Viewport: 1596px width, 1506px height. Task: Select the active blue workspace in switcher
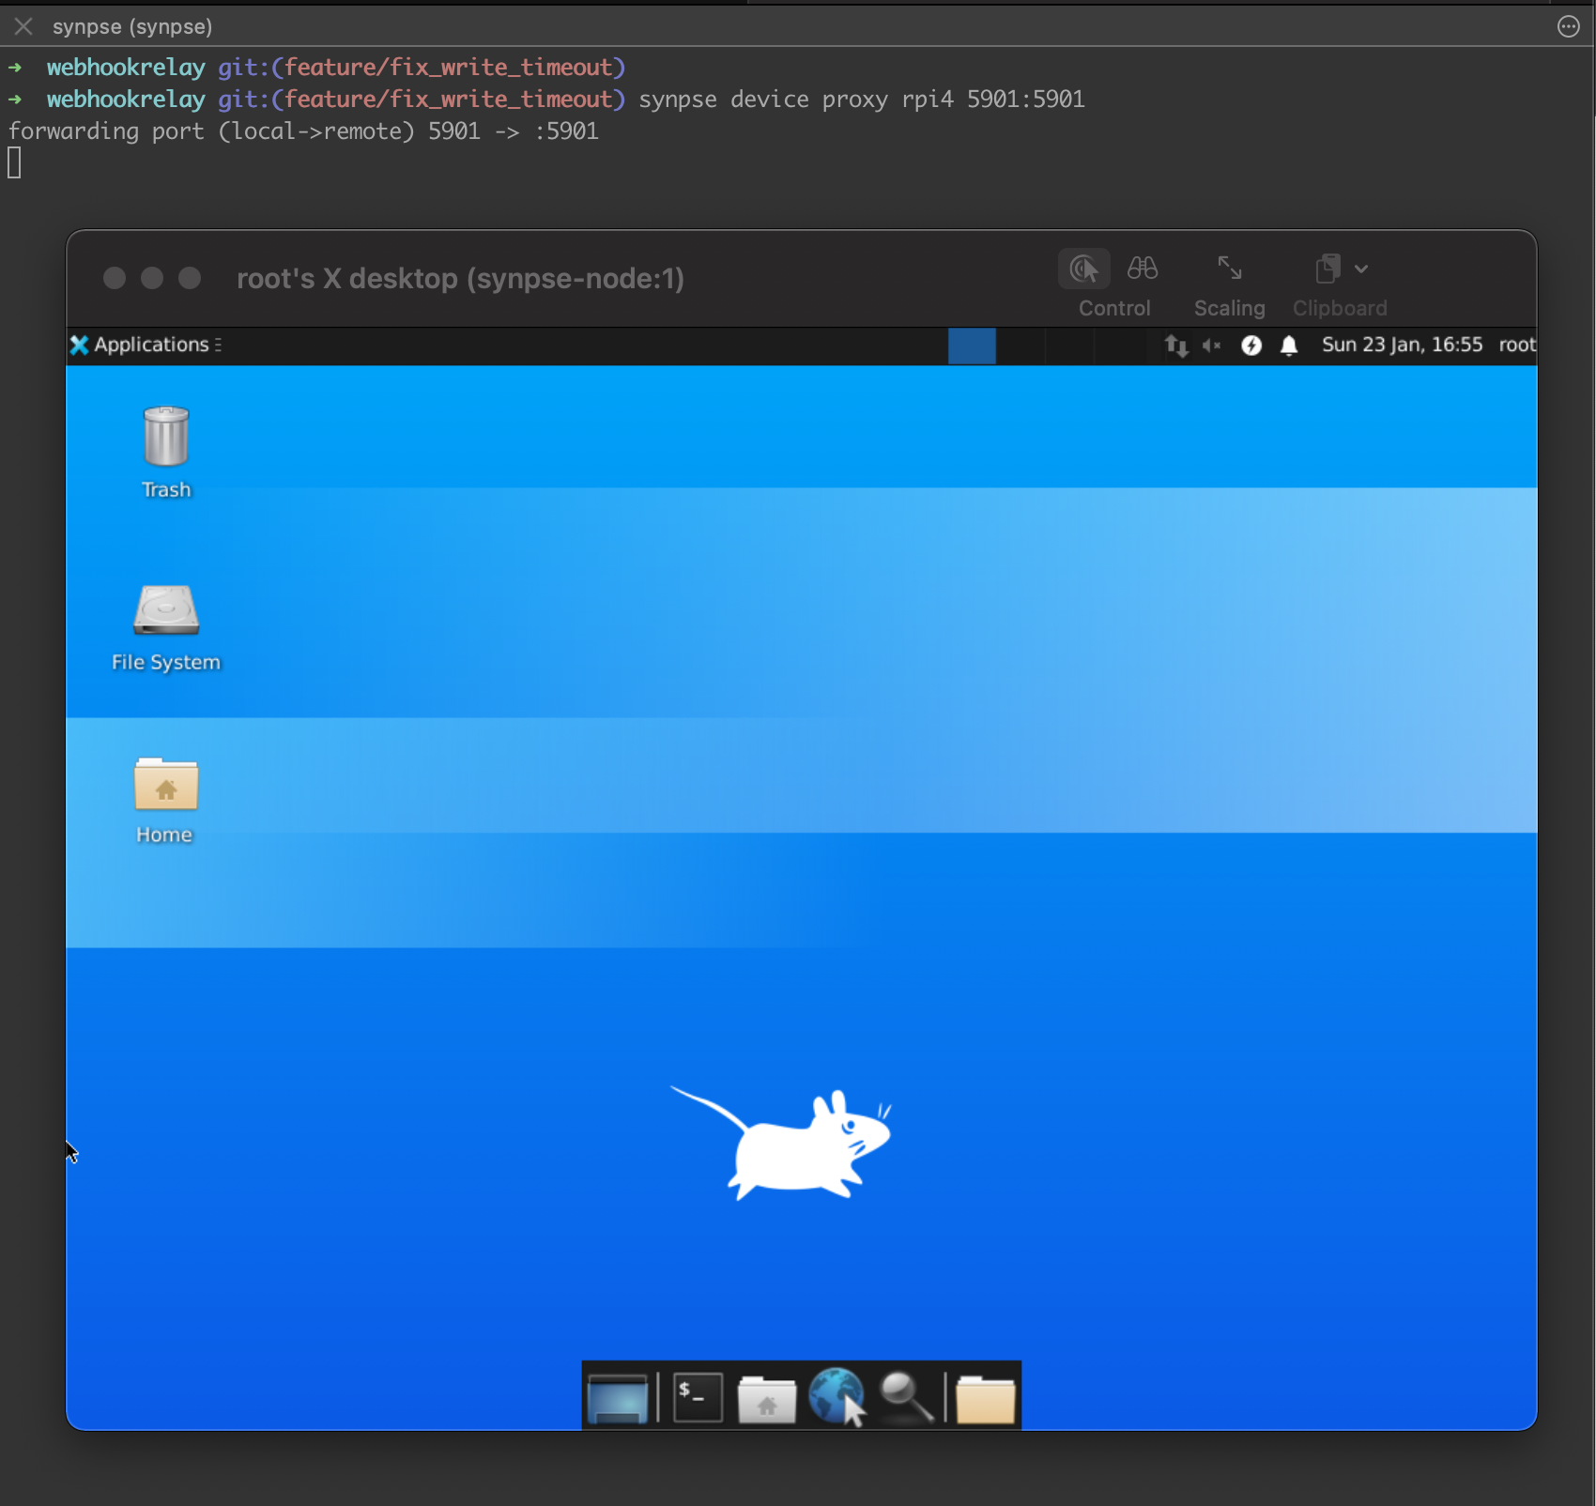point(972,346)
